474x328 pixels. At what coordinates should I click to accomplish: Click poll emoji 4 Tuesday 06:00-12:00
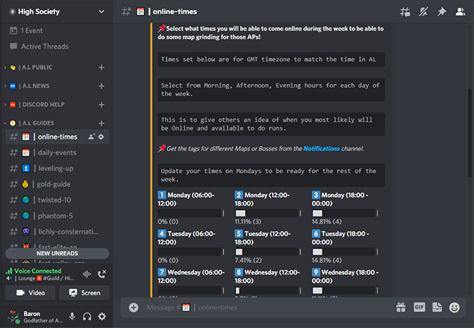(x=162, y=233)
